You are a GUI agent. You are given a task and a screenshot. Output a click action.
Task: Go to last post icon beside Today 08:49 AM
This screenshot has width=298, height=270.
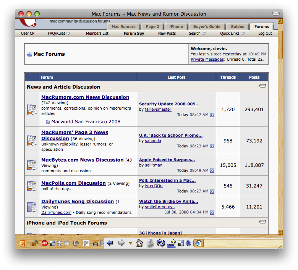(x=212, y=171)
